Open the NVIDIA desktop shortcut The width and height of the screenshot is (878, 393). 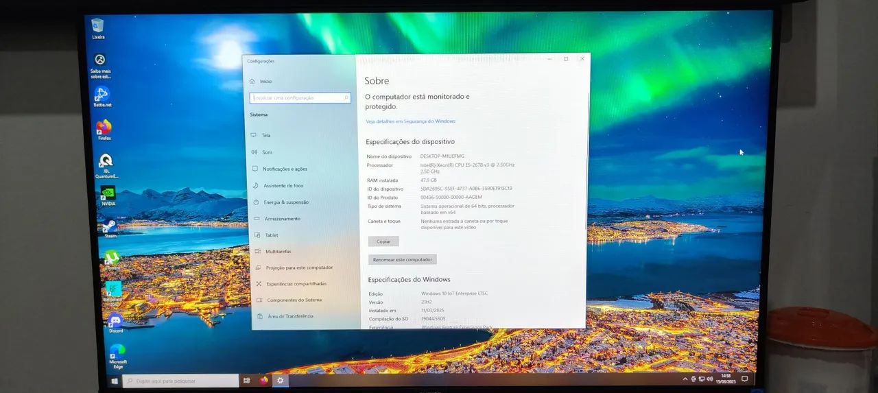(x=108, y=194)
